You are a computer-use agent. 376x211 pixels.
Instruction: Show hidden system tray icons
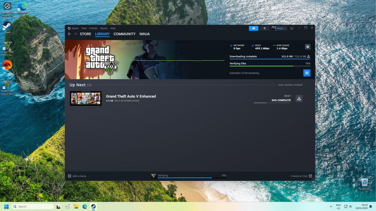coord(331,206)
